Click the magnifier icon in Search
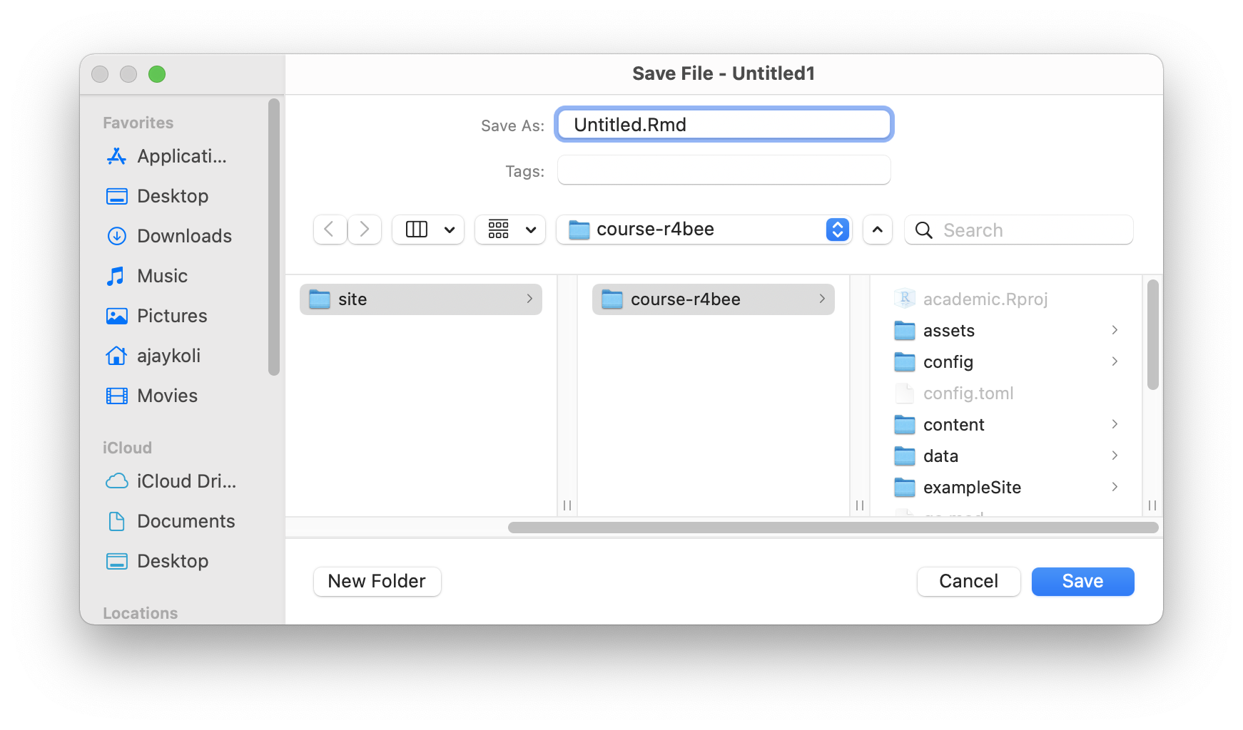 (923, 230)
